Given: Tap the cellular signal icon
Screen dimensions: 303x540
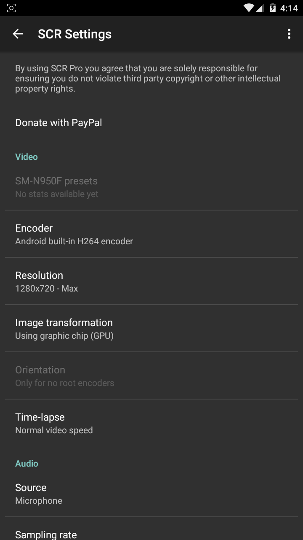Looking at the screenshot, I should 260,8.
